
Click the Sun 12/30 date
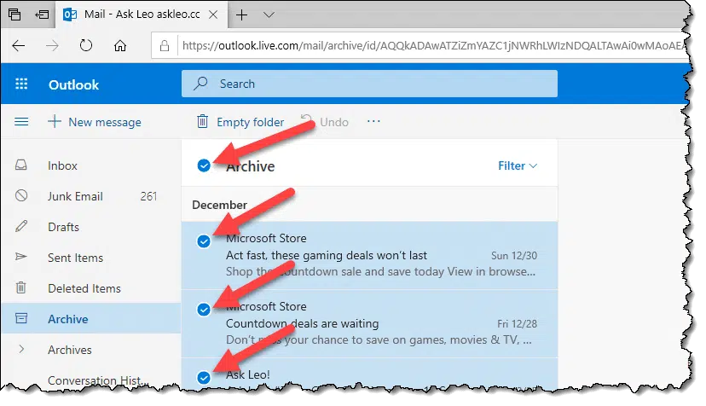[514, 256]
